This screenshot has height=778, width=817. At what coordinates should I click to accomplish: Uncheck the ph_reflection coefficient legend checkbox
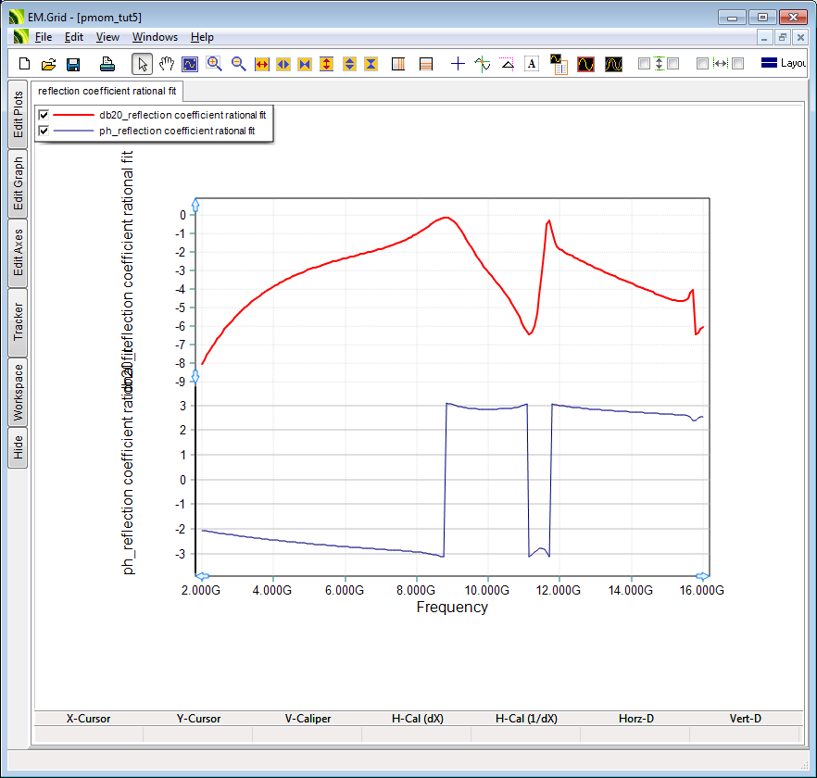[43, 132]
